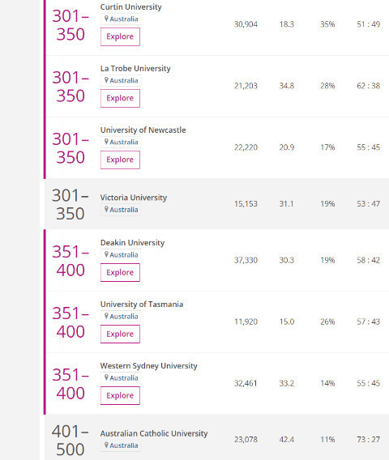Click the location pin icon under La Trobe University
389x460 pixels.
[106, 80]
